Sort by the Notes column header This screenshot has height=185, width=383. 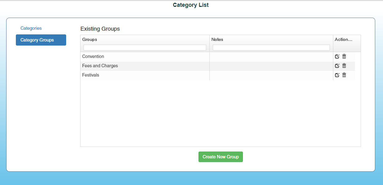click(217, 39)
